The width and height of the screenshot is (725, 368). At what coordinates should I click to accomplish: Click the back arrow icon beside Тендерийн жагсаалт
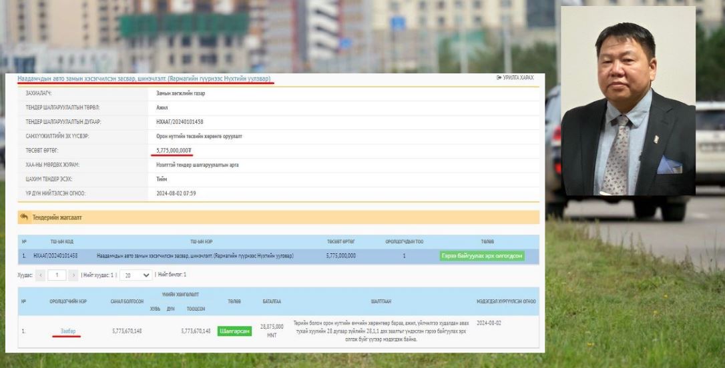point(25,217)
